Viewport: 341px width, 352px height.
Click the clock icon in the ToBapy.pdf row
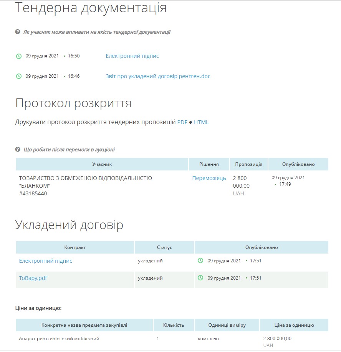click(x=200, y=278)
